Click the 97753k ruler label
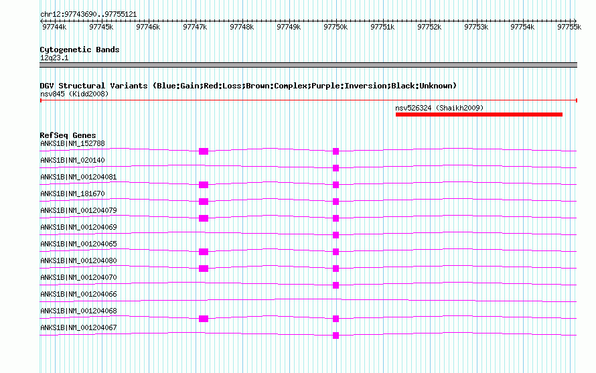This screenshot has width=596, height=373. (476, 27)
